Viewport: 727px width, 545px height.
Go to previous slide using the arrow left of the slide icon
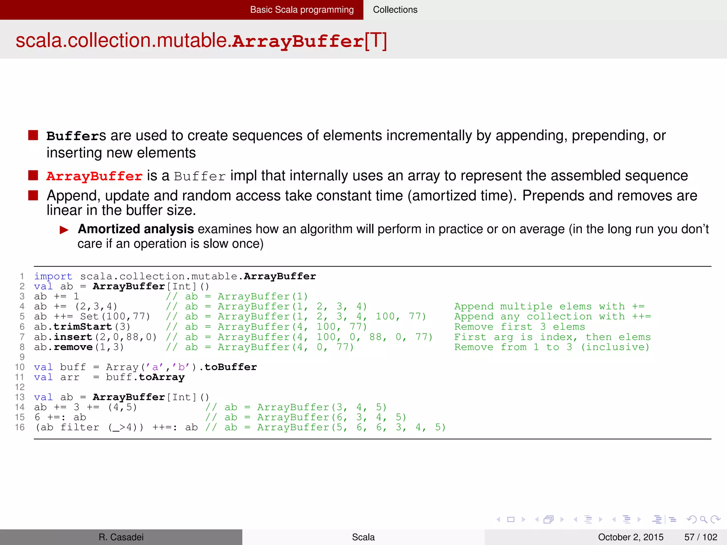[498, 519]
